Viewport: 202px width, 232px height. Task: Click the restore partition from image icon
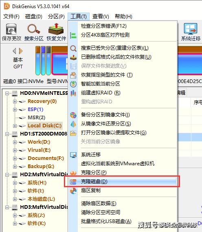(73, 124)
